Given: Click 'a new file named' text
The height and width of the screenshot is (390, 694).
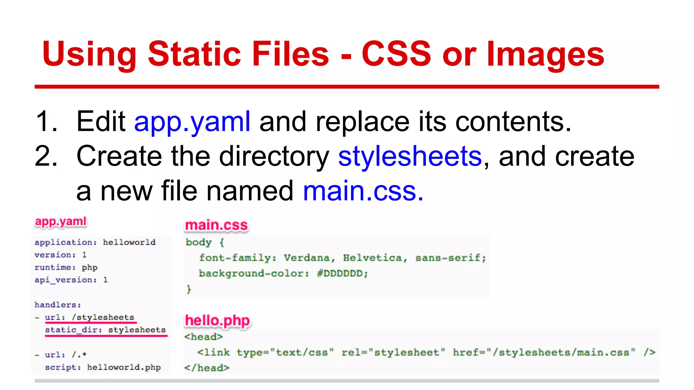Looking at the screenshot, I should click(185, 191).
